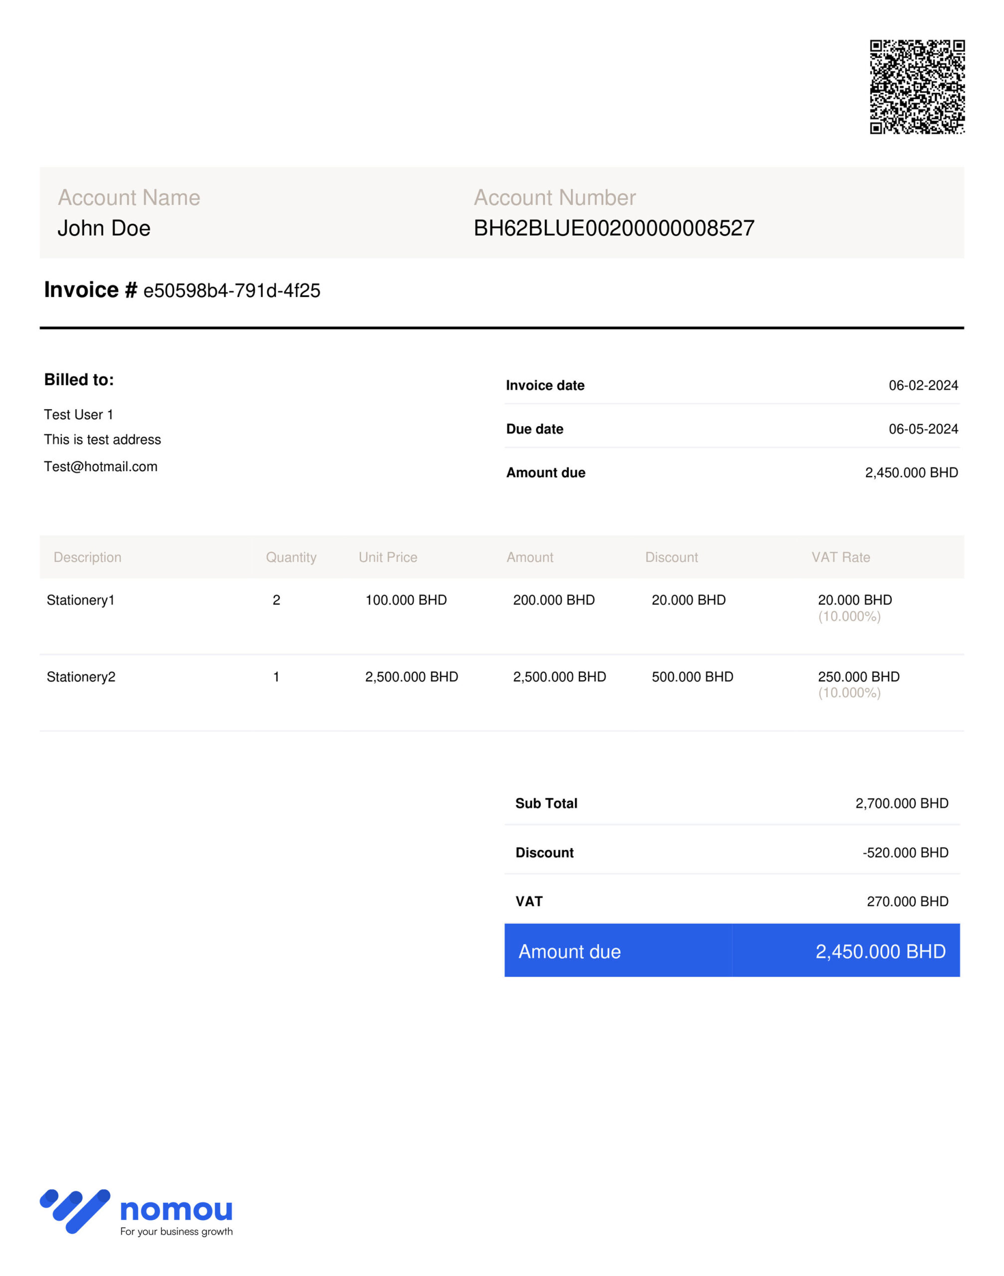Select the Stationery1 line item
1004x1276 pixels.
(81, 600)
